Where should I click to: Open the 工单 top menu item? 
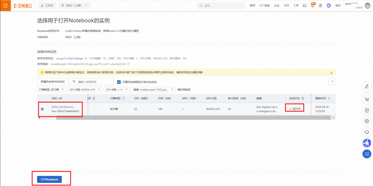click(x=296, y=6)
